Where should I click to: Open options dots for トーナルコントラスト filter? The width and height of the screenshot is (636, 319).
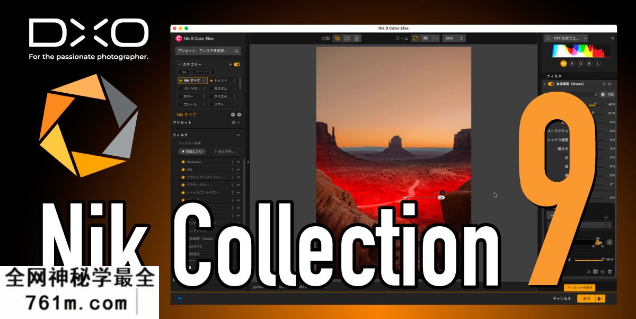click(x=232, y=192)
